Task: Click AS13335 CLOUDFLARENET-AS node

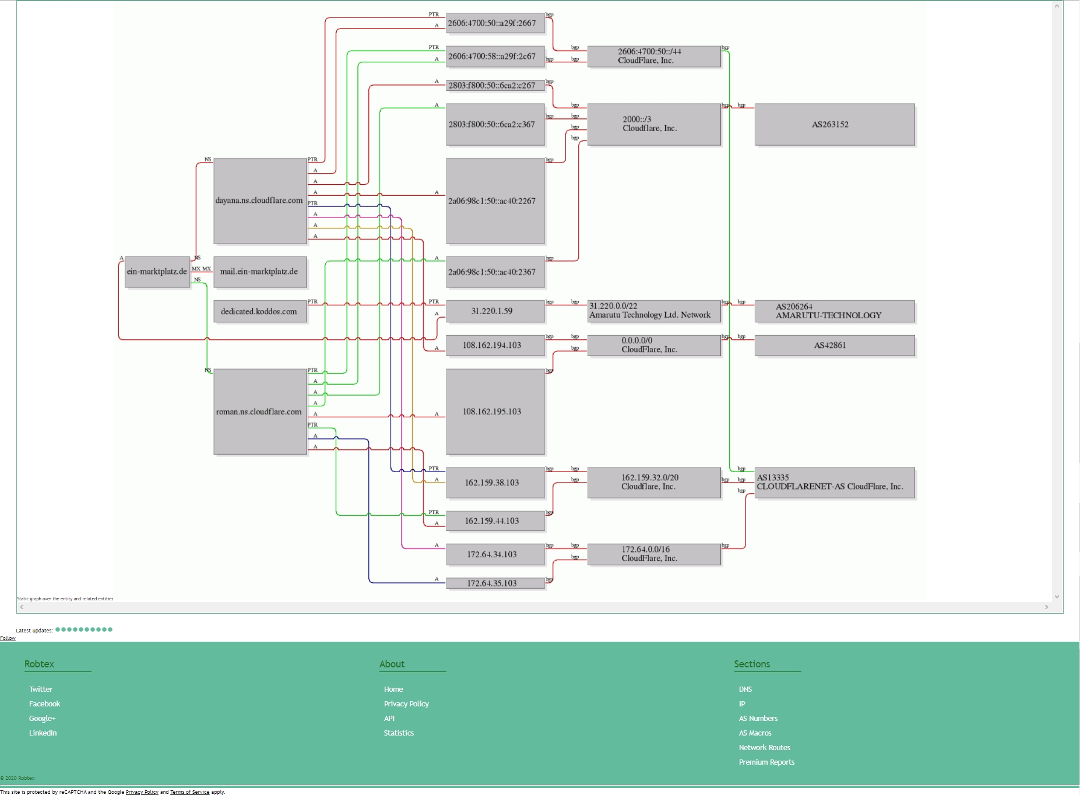Action: point(835,483)
